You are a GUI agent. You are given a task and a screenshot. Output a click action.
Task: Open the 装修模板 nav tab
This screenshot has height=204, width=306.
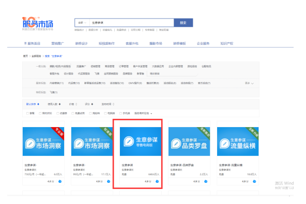179,43
